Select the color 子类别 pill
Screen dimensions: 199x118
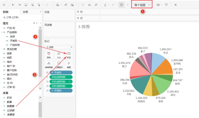61,73
